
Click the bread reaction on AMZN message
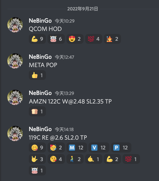pyautogui.click(x=37, y=111)
